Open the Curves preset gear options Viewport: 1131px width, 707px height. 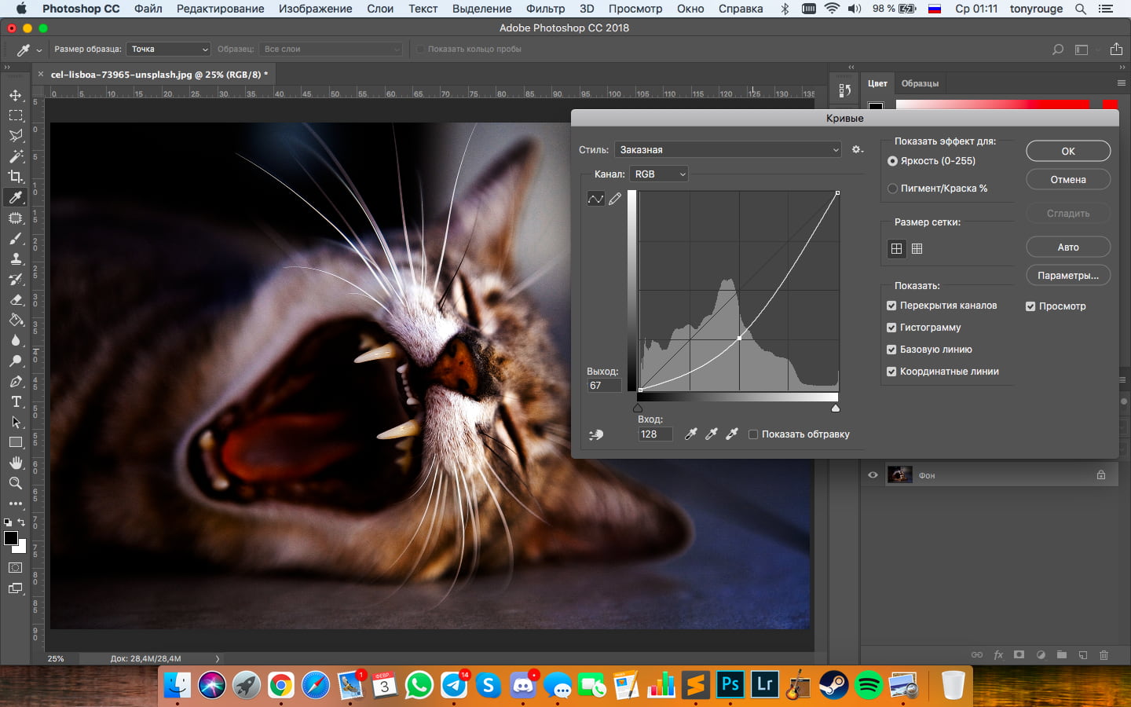click(x=858, y=149)
